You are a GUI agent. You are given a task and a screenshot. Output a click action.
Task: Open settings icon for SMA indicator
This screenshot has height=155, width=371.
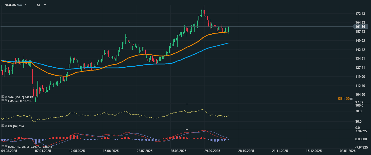3,97
